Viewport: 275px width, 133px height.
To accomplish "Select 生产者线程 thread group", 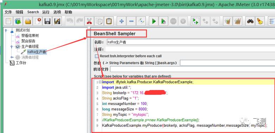I will point(30,47).
